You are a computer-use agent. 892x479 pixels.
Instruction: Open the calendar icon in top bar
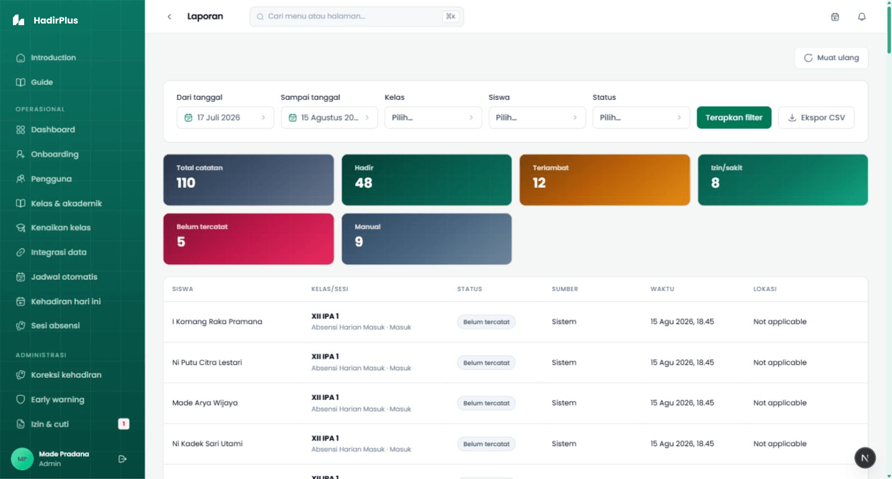(x=835, y=17)
